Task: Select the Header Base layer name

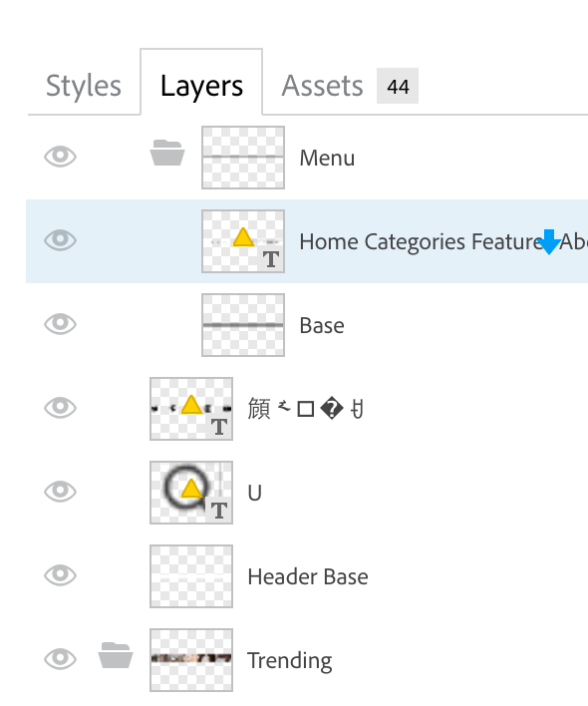Action: coord(308,576)
